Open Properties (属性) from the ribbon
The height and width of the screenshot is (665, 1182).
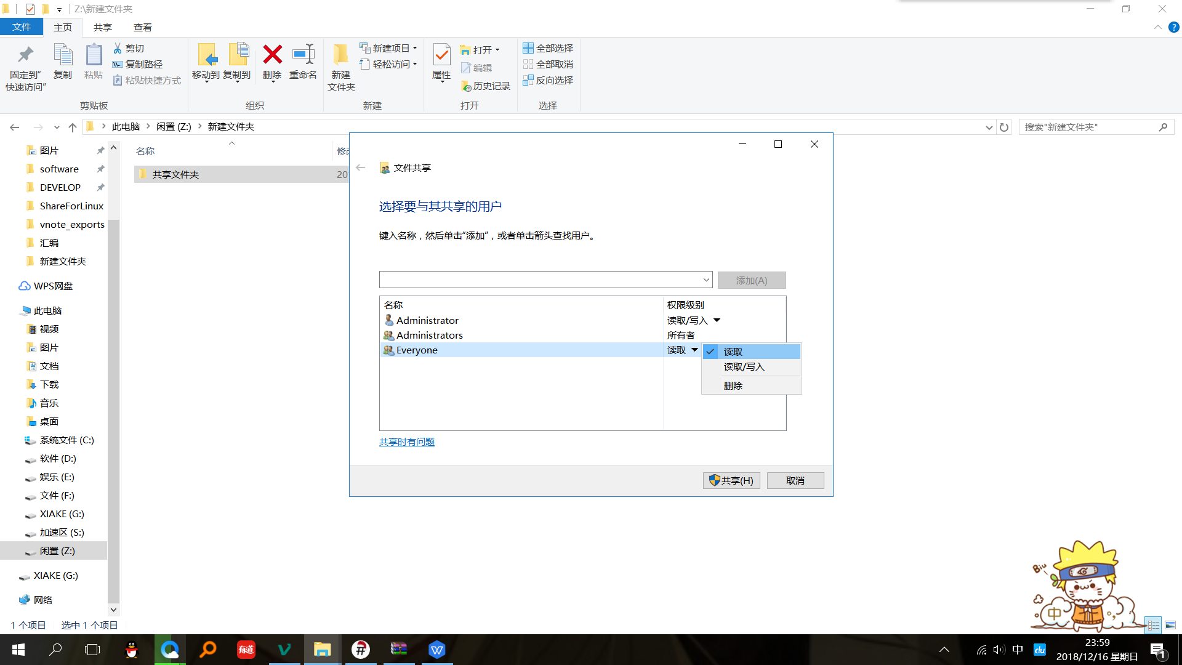(441, 57)
